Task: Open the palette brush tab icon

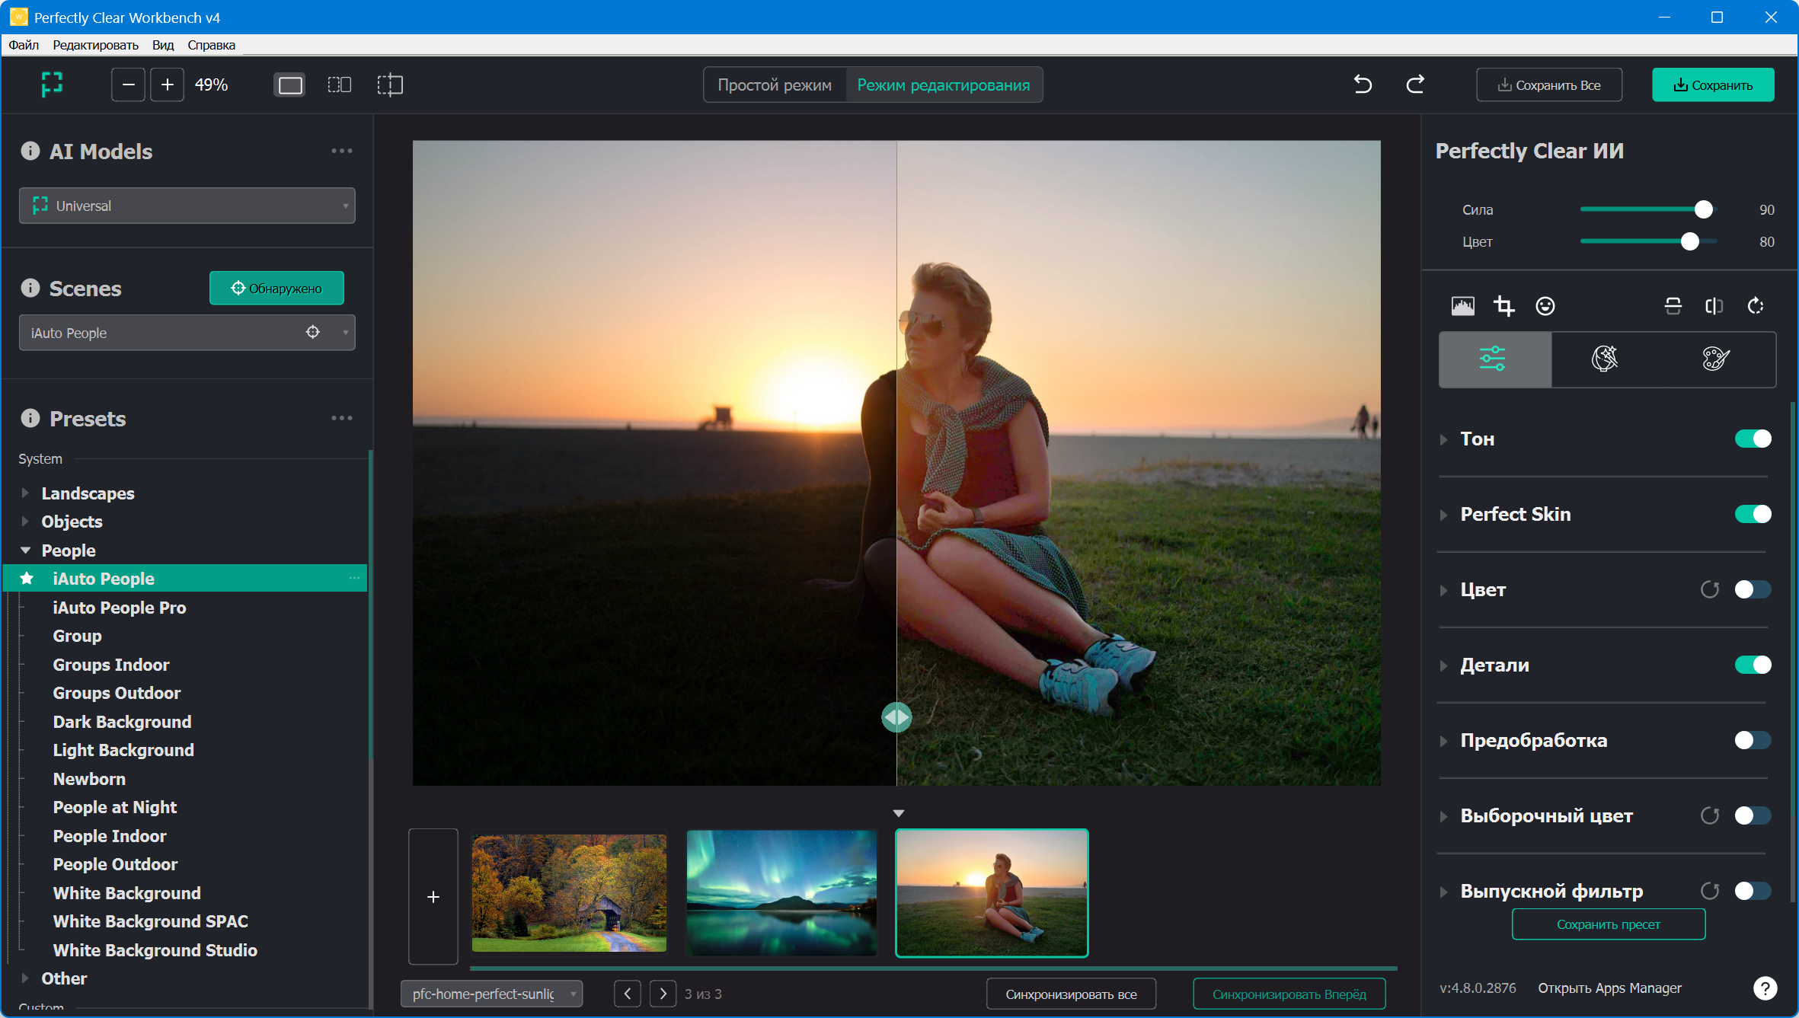Action: 1716,359
